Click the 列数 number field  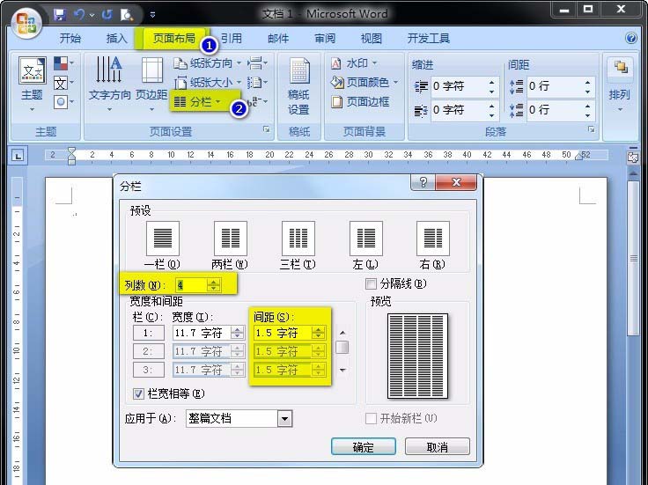tap(192, 284)
